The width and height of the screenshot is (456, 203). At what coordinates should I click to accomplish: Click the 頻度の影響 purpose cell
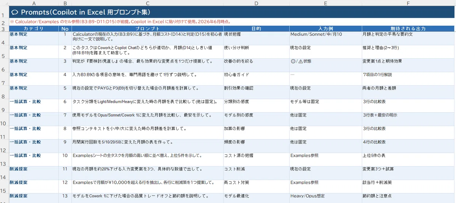tap(256, 146)
